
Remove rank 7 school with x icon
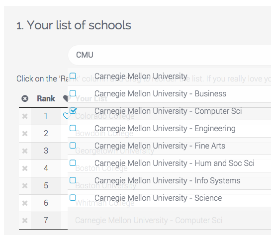pos(25,221)
